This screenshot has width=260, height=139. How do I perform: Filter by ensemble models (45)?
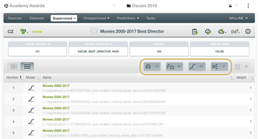point(175,67)
